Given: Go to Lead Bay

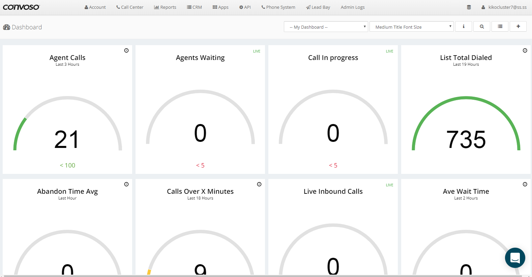Looking at the screenshot, I should pyautogui.click(x=318, y=7).
